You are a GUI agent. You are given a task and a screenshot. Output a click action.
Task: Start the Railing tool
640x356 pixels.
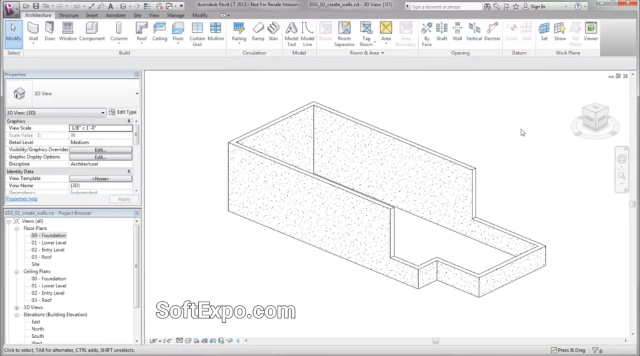239,31
